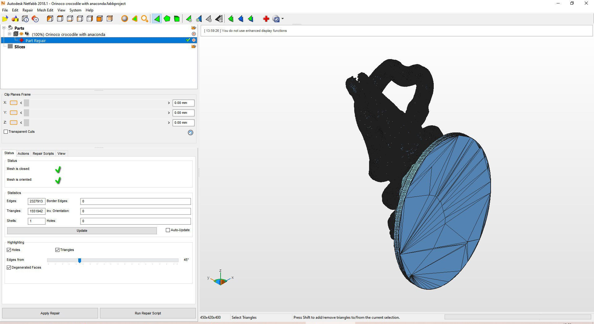Step the X clip plane left arrow
This screenshot has width=594, height=324.
click(21, 103)
